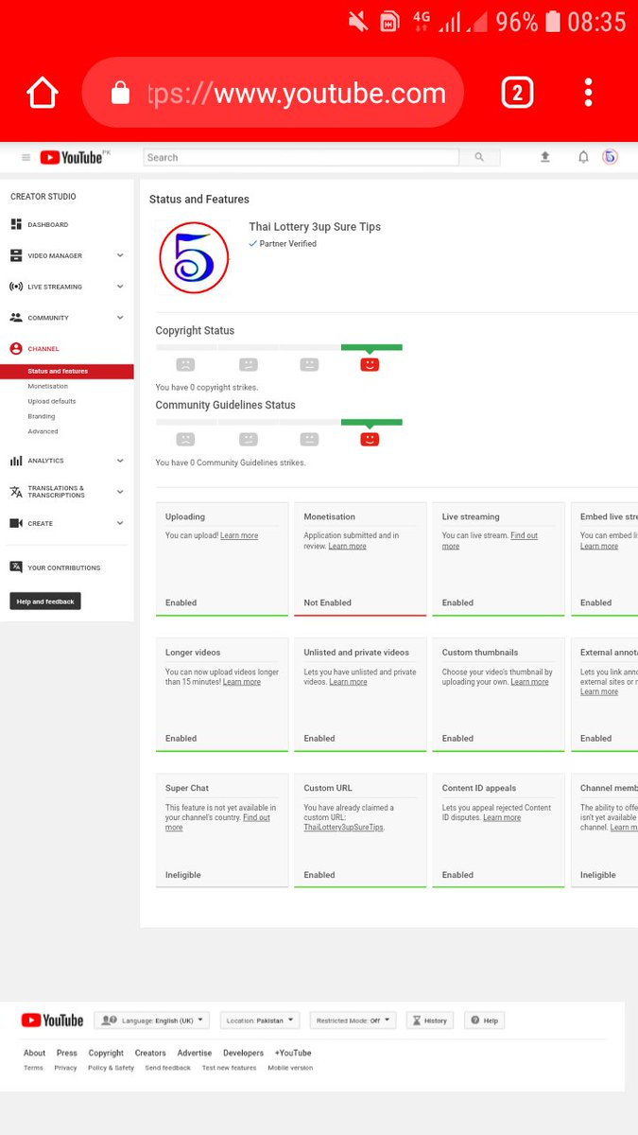
Task: Open the YouTube hamburger guide menu
Action: (x=26, y=158)
